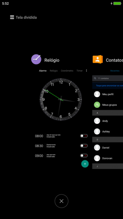This screenshot has height=219, width=123.
Task: Select contact name Andy
Action: pyautogui.click(x=105, y=121)
